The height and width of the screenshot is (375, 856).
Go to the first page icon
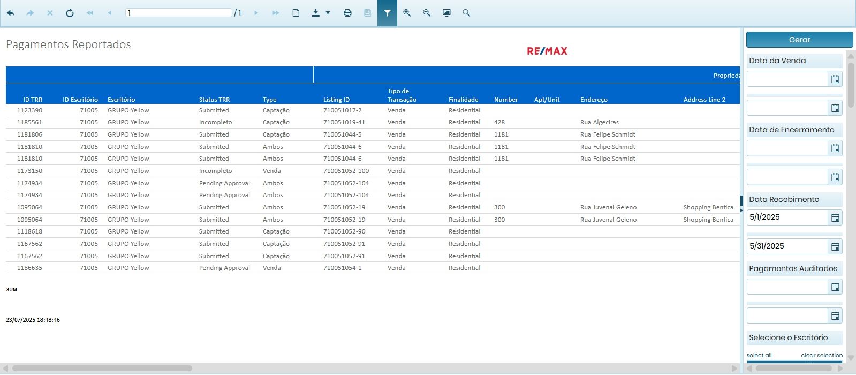click(90, 13)
